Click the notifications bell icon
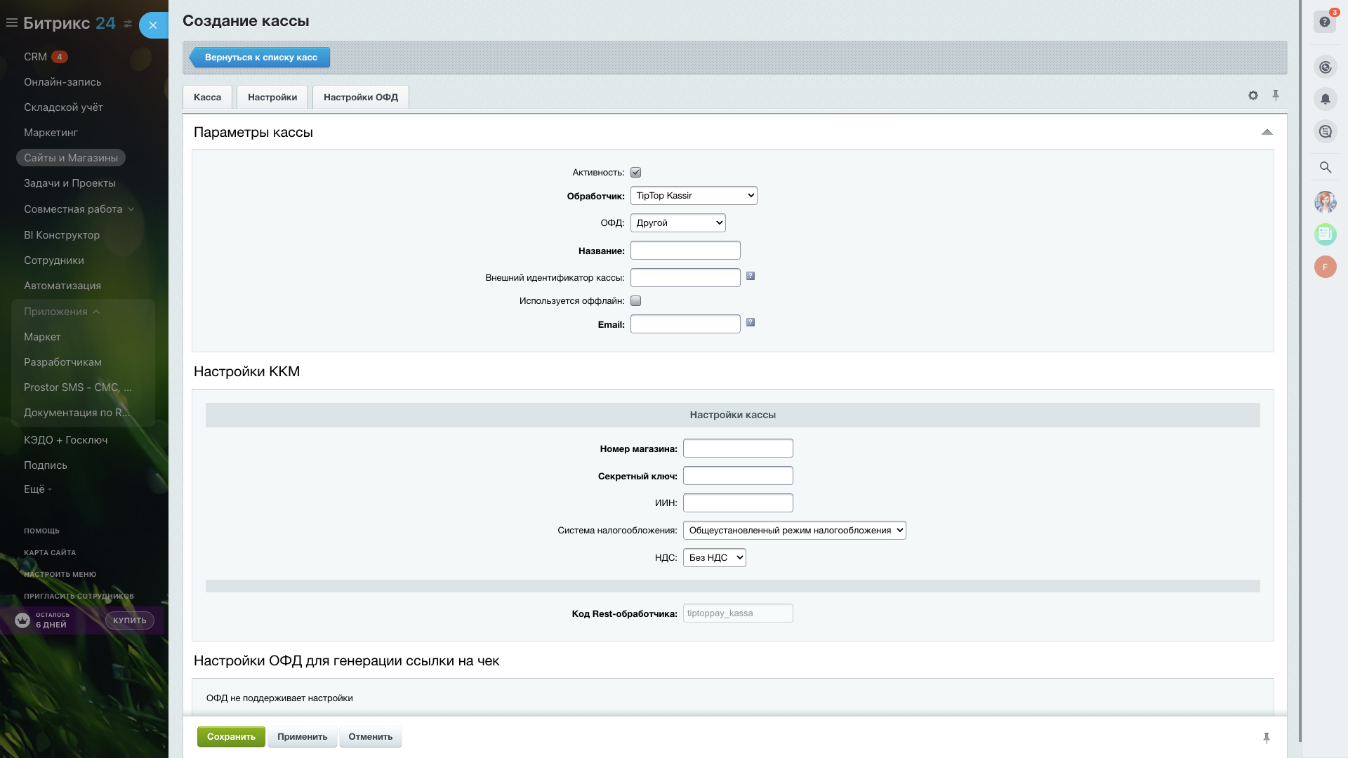 (x=1325, y=99)
